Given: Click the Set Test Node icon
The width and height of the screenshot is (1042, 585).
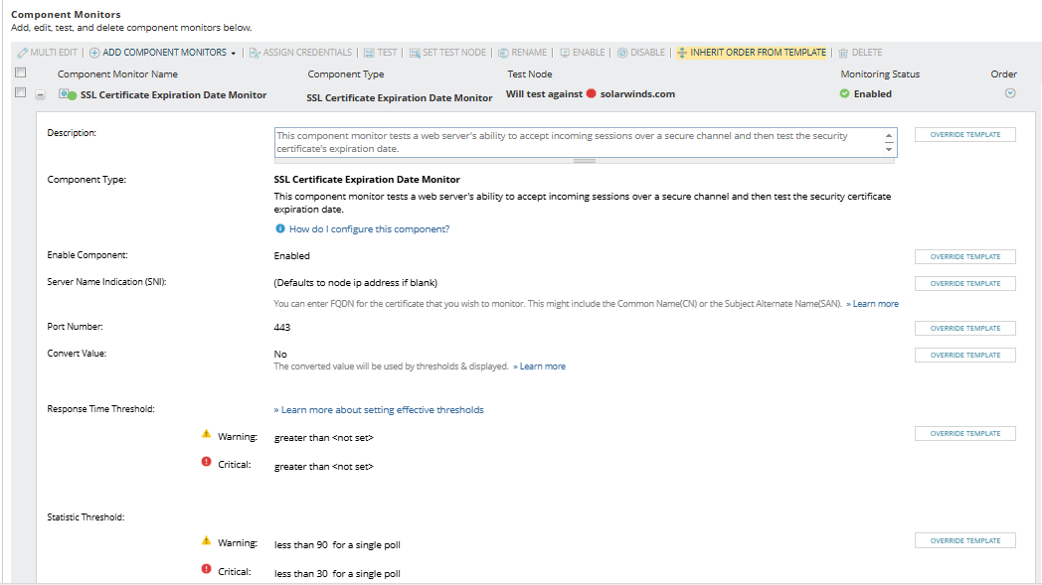Looking at the screenshot, I should [415, 53].
